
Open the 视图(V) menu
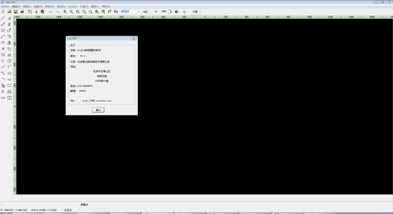27,7
